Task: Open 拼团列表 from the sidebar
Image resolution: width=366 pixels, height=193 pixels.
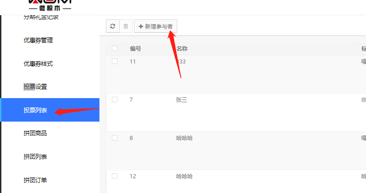Action: pyautogui.click(x=35, y=157)
